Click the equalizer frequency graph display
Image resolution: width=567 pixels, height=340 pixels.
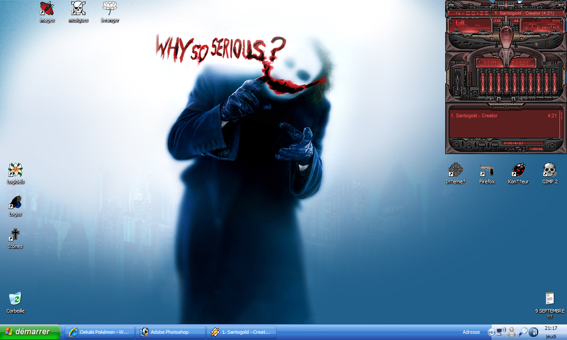coord(506,63)
